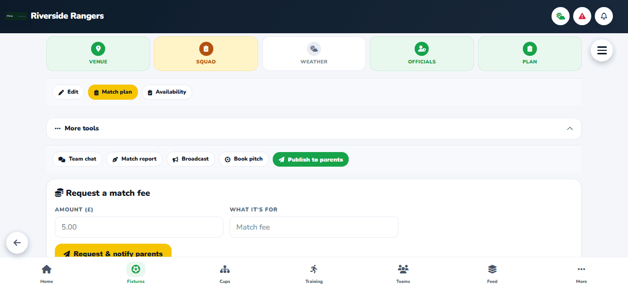
Task: Open Training in bottom navigation
Action: 314,274
